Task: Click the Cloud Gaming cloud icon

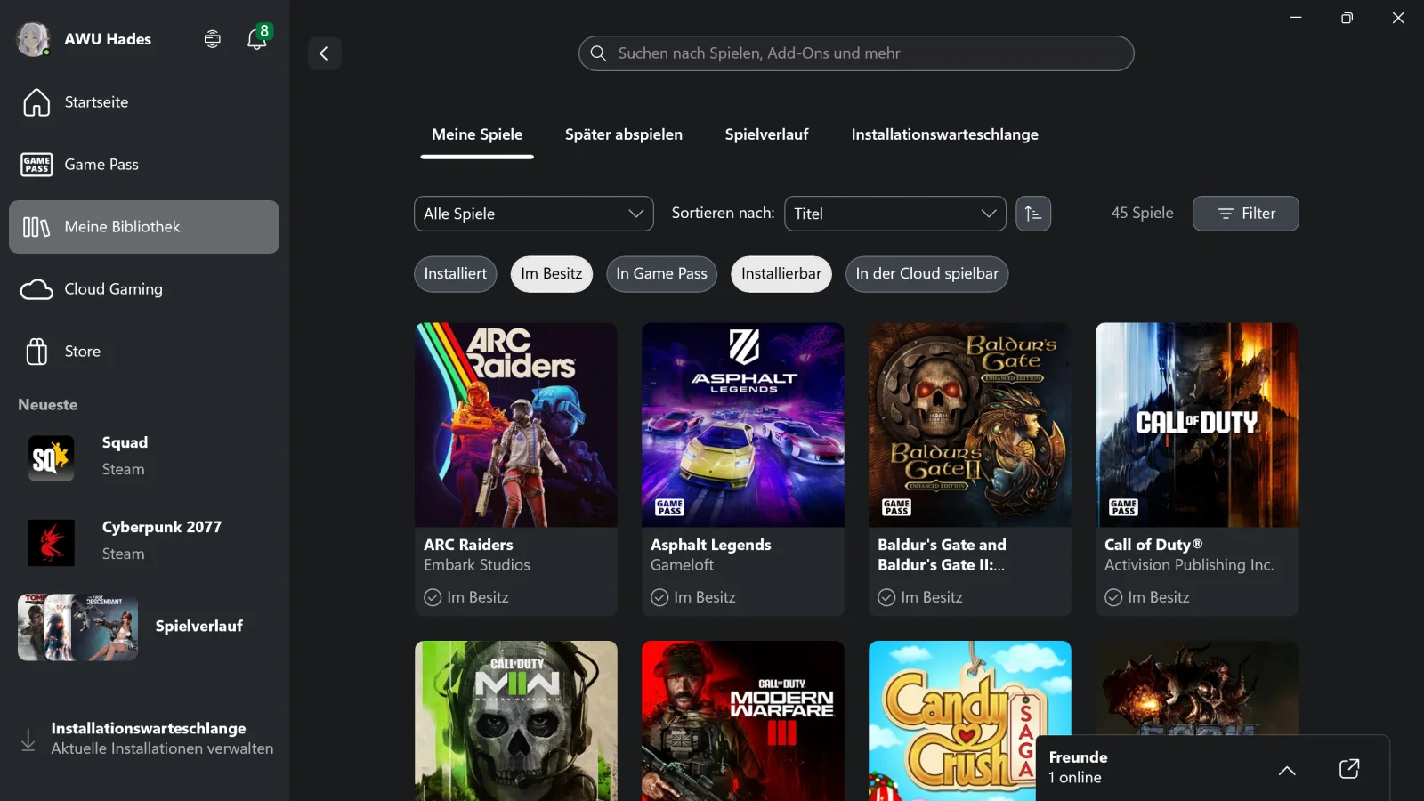Action: pos(36,289)
